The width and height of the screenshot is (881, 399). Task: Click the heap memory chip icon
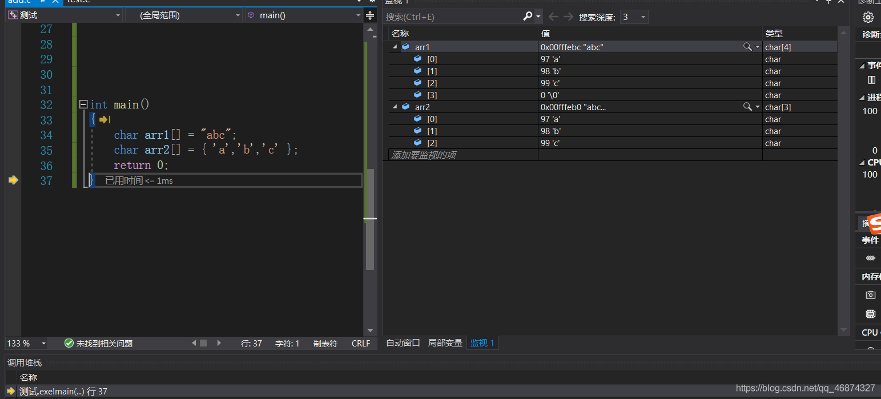870,313
